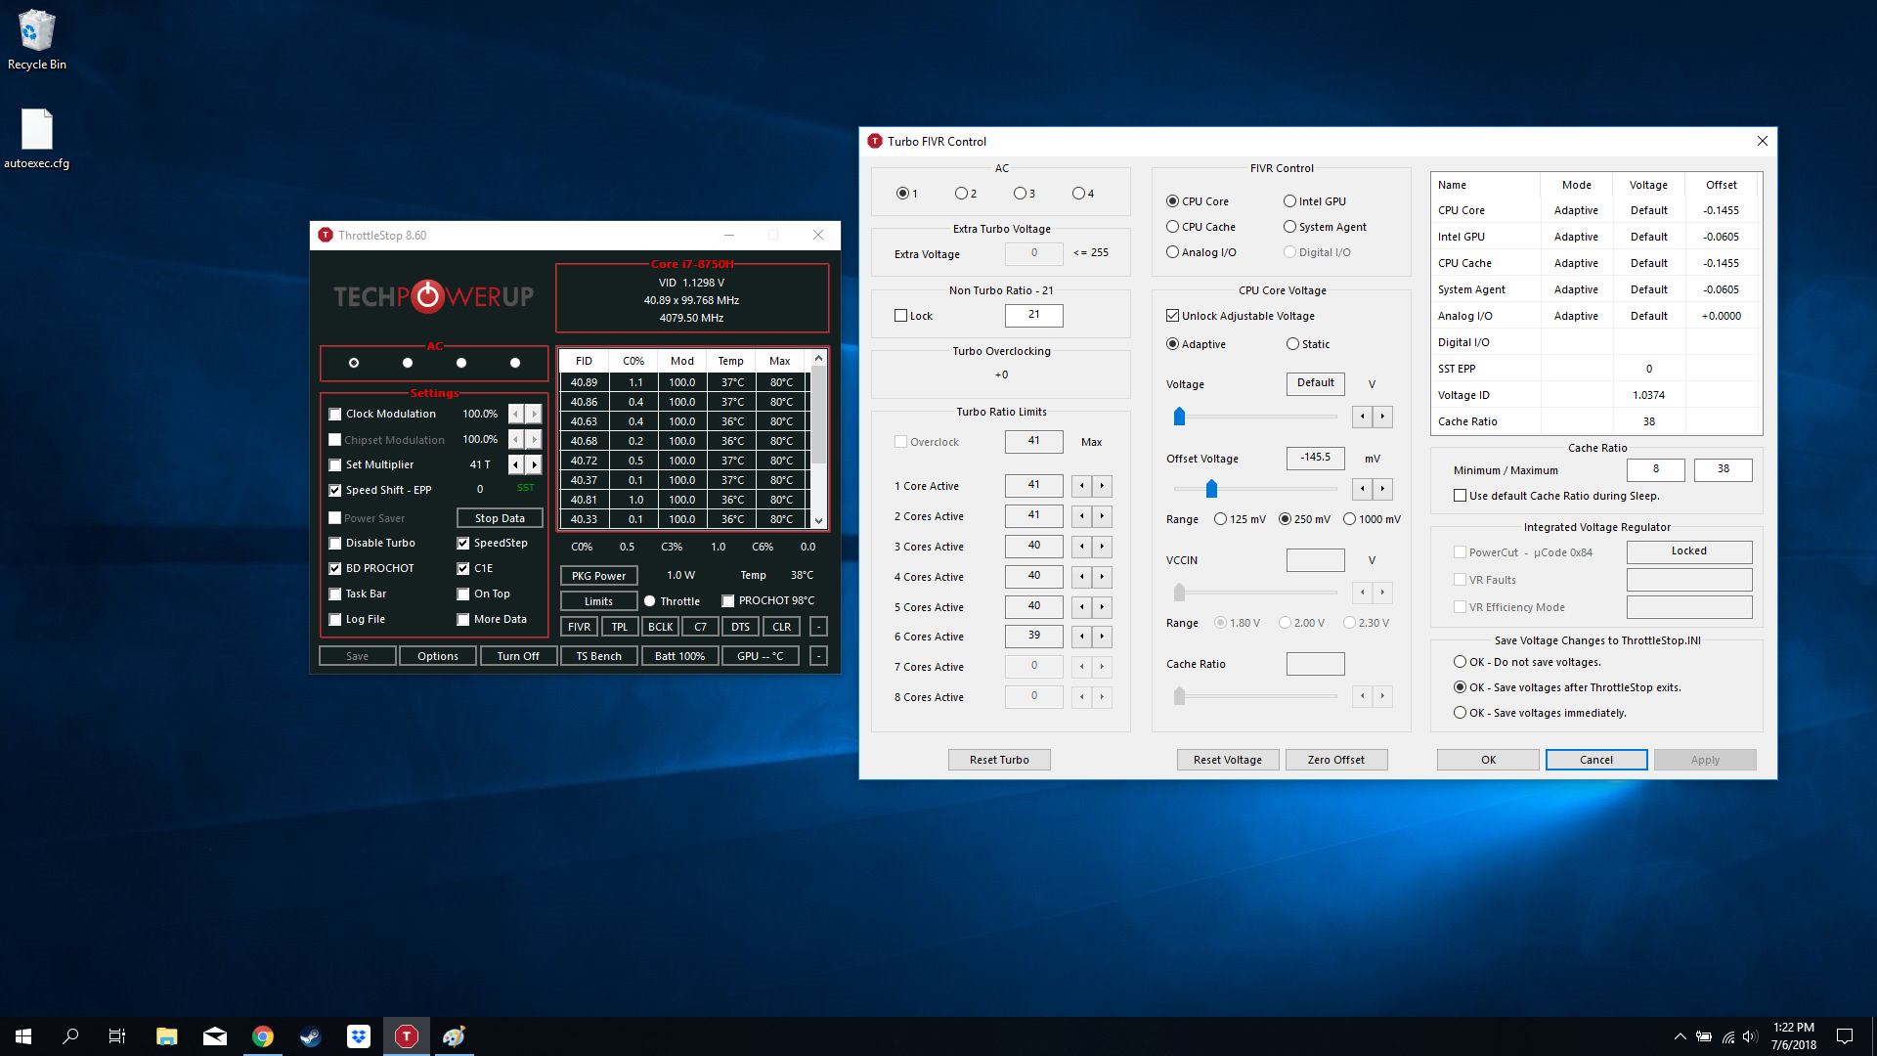
Task: Open the TPL panel button
Action: point(620,627)
